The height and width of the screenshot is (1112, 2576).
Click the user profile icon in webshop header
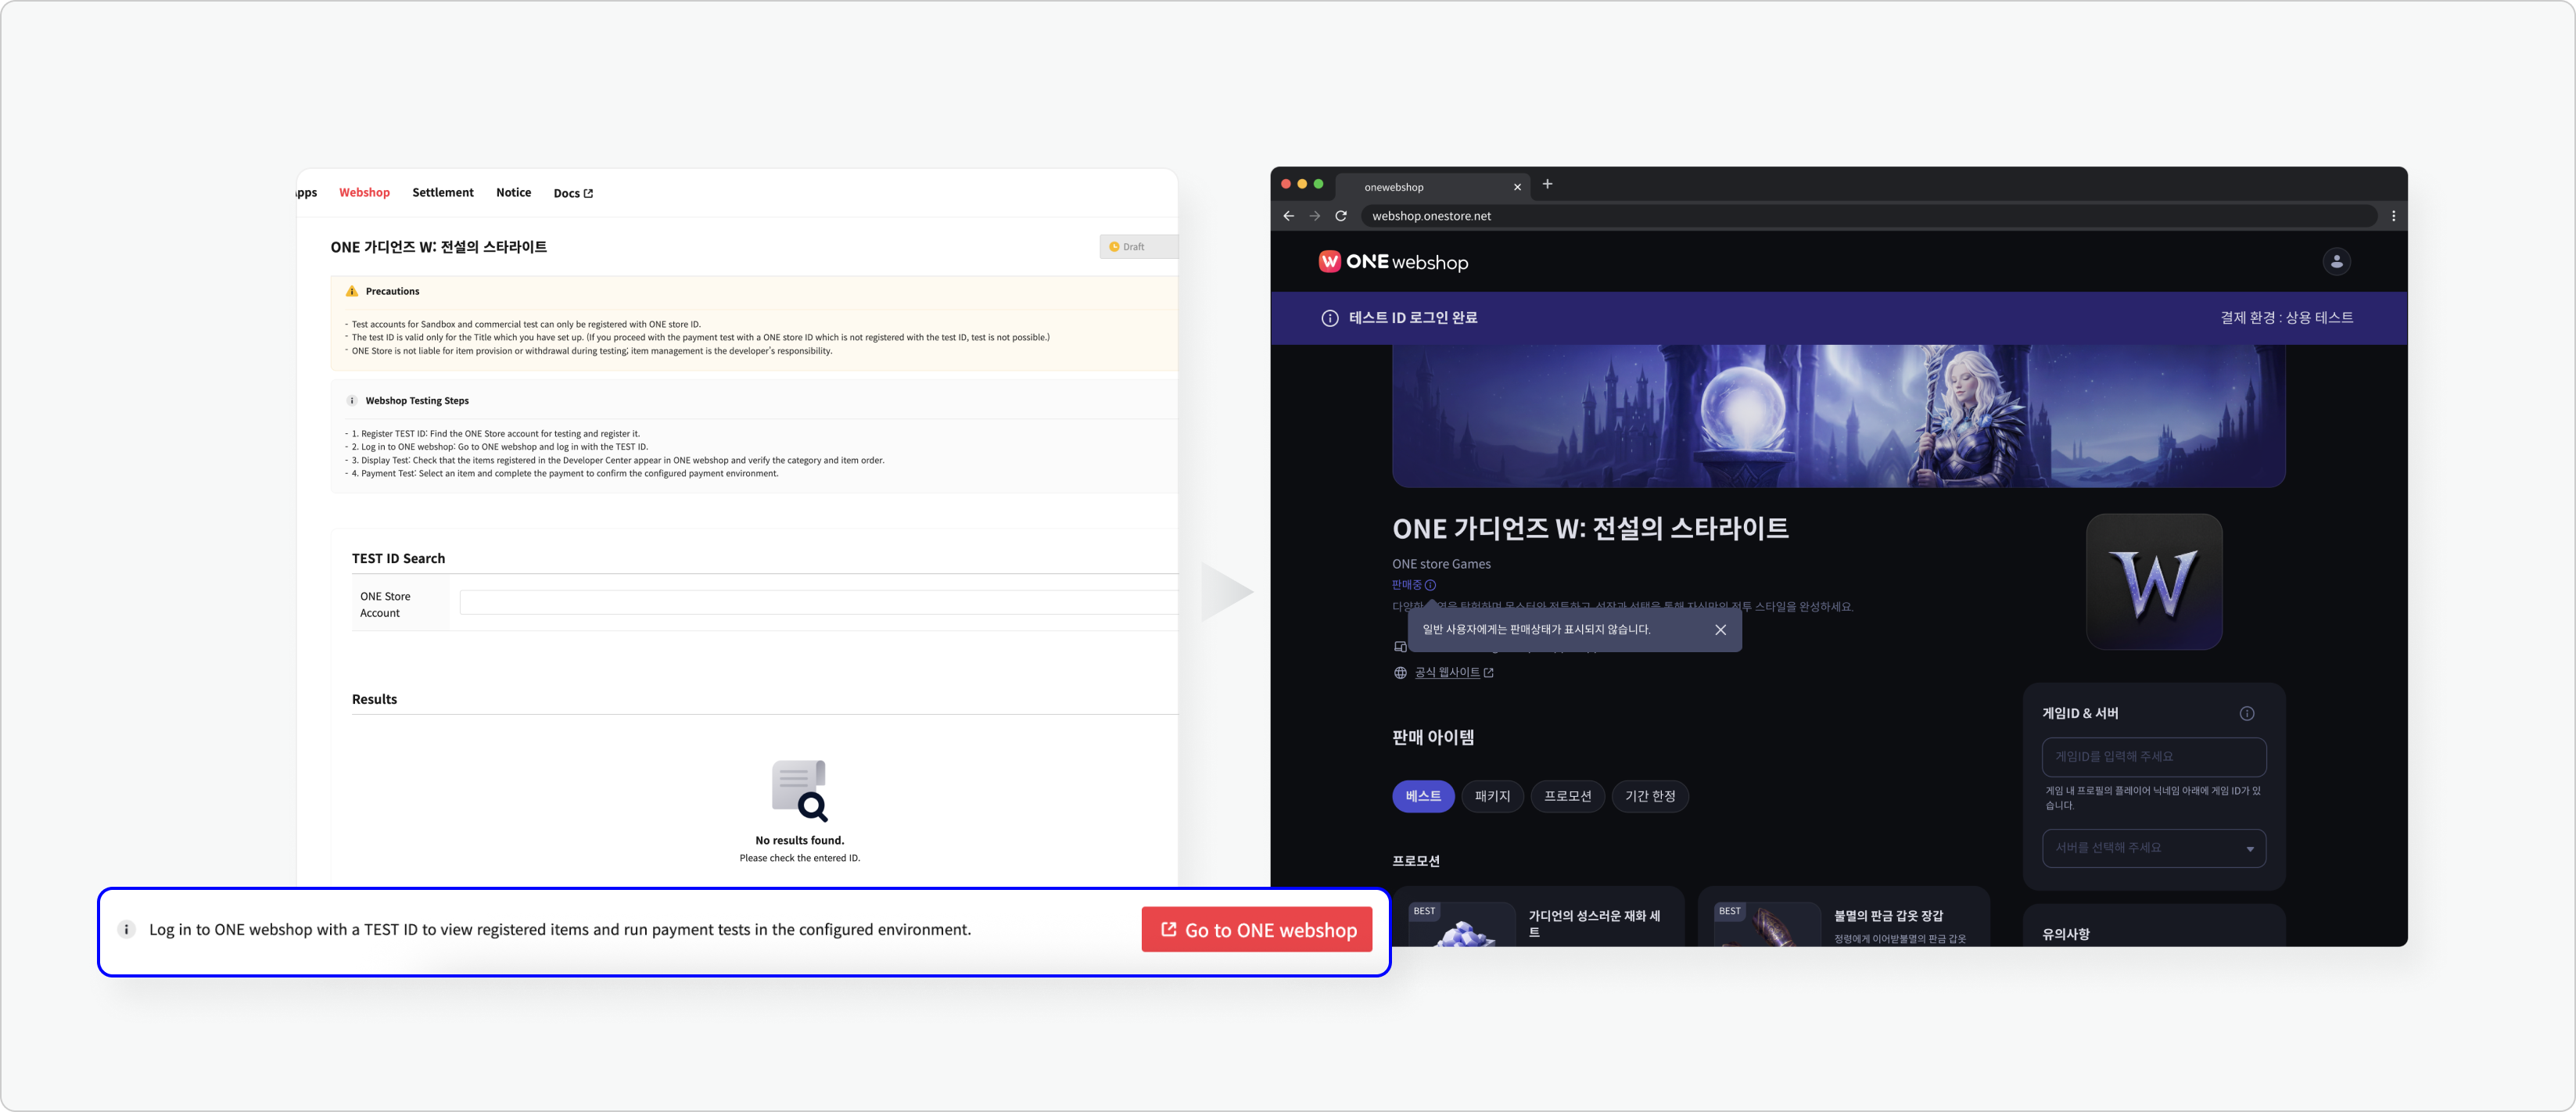tap(2336, 261)
